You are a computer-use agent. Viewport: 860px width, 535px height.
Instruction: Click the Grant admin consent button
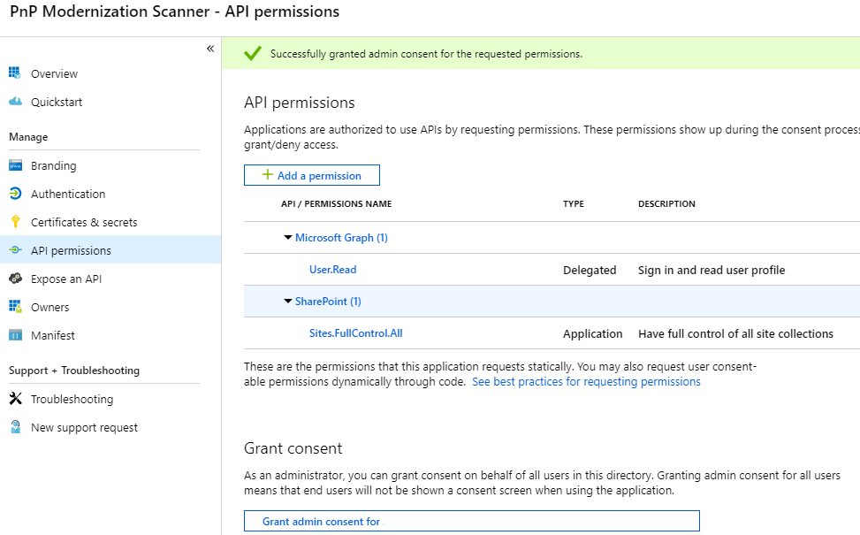click(470, 521)
